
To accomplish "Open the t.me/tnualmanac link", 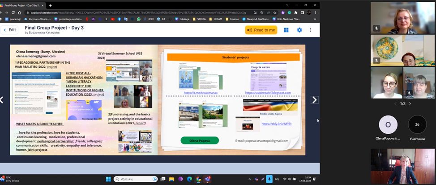I will pyautogui.click(x=200, y=93).
